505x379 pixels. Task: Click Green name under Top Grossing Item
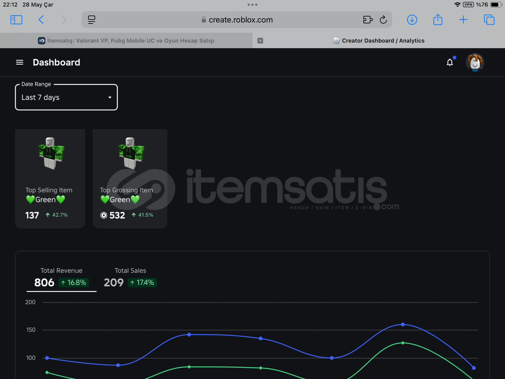pyautogui.click(x=120, y=200)
